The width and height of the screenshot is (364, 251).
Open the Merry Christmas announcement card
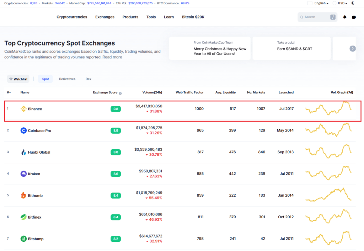(x=210, y=48)
